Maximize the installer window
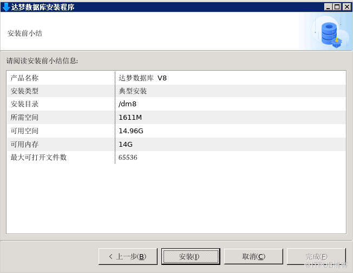Screen dimensions: 353x273 337,7
